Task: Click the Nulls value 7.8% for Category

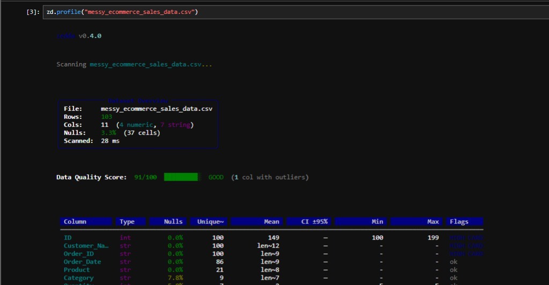Action: click(175, 278)
